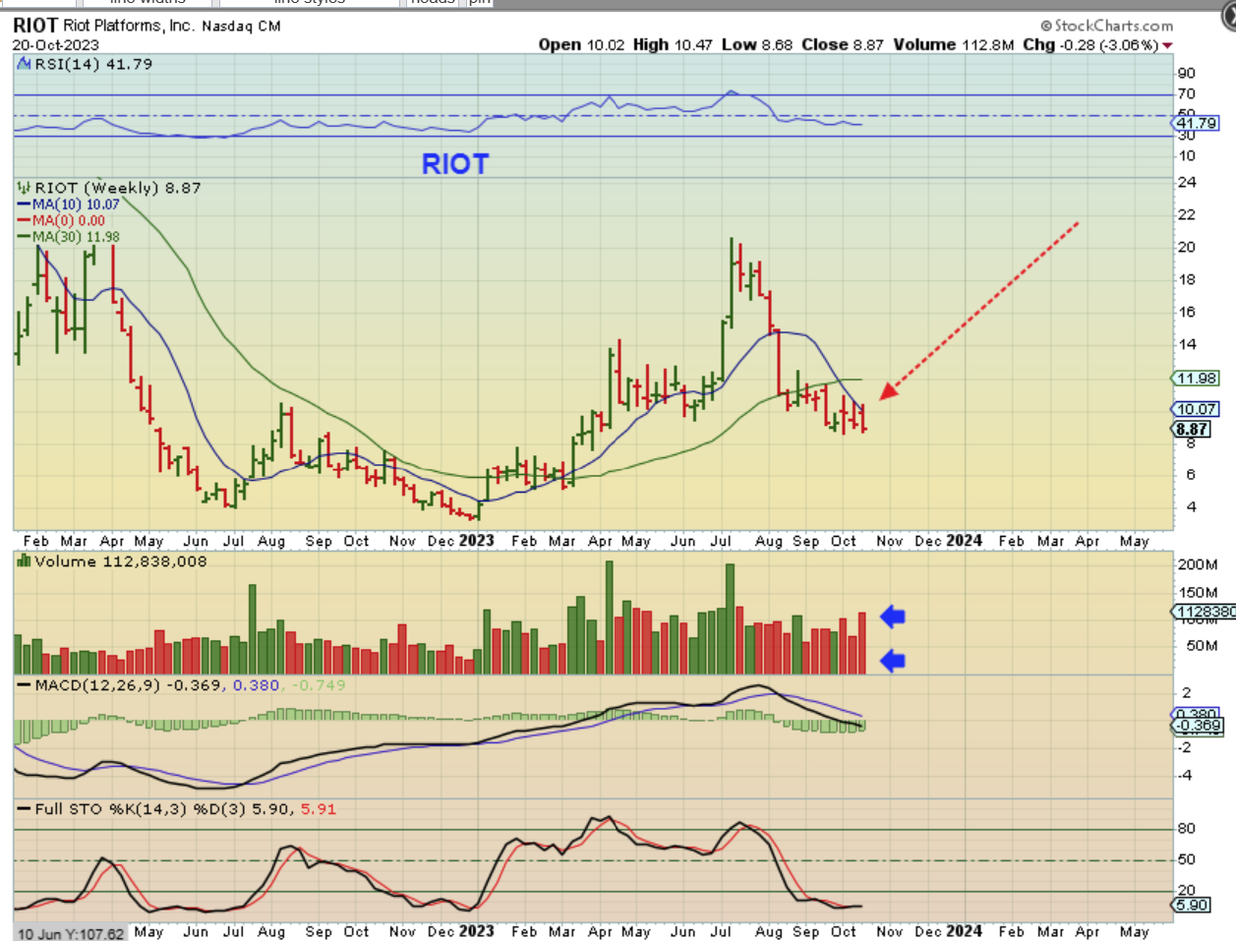Click the 41.79 RSI value tag on right axis
Image resolution: width=1236 pixels, height=941 pixels.
click(1197, 123)
